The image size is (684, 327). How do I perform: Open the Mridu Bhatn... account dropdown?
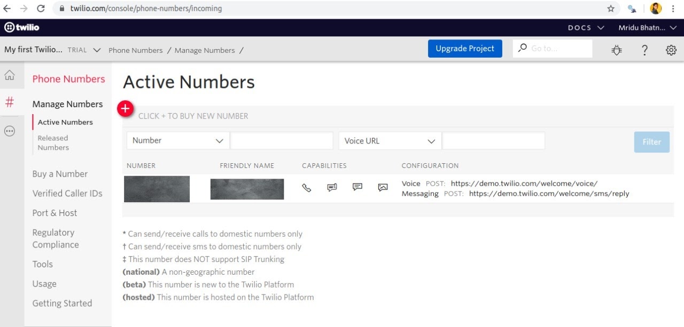click(x=649, y=28)
